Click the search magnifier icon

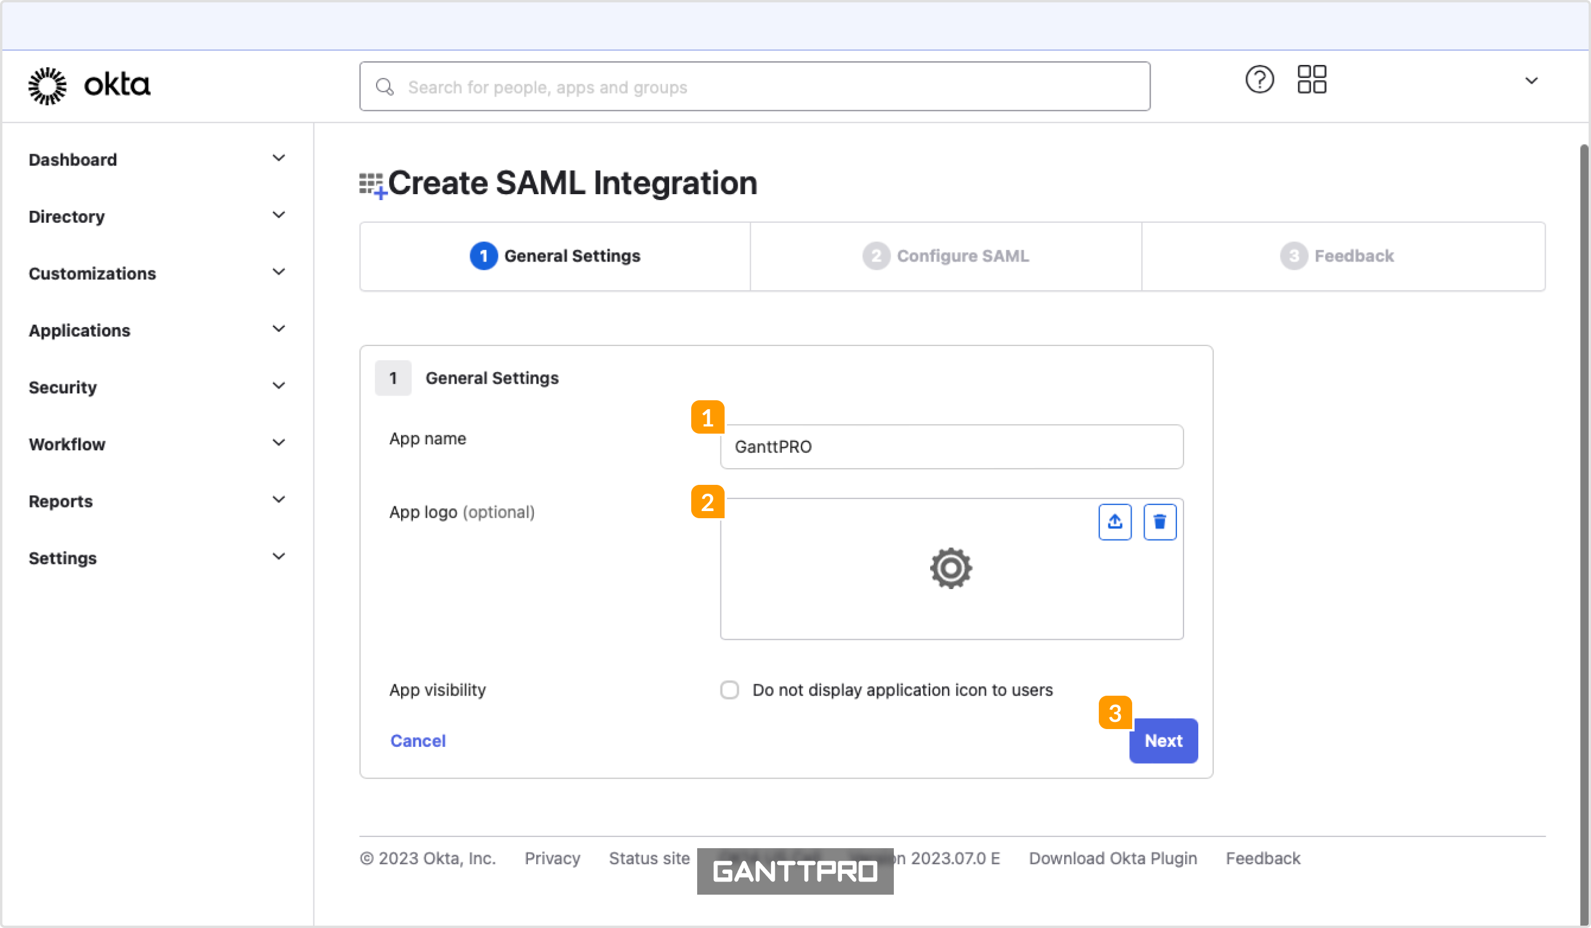click(x=384, y=86)
